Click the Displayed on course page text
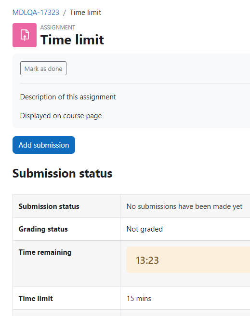This screenshot has height=316, width=250. coord(61,116)
